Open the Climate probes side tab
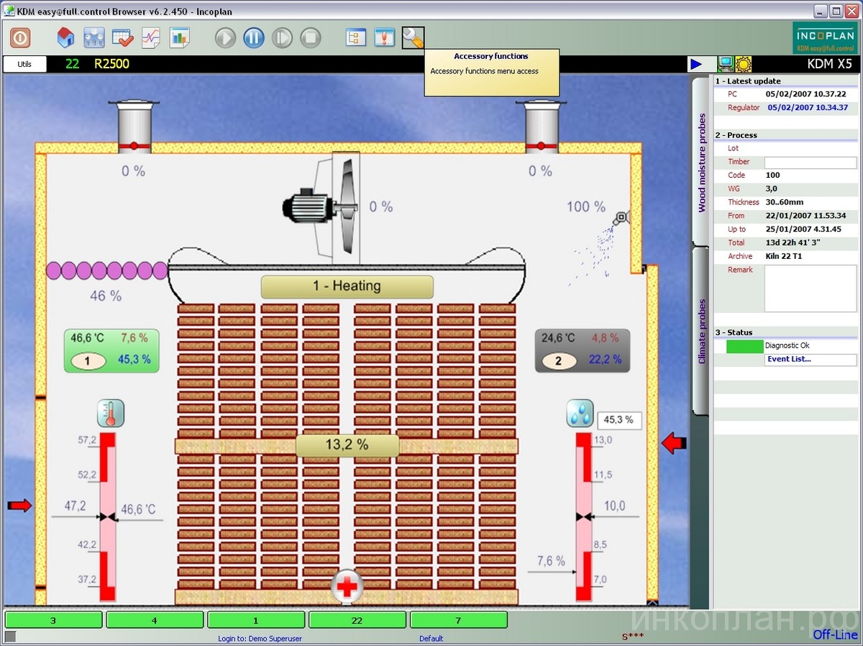The image size is (863, 646). 701,331
